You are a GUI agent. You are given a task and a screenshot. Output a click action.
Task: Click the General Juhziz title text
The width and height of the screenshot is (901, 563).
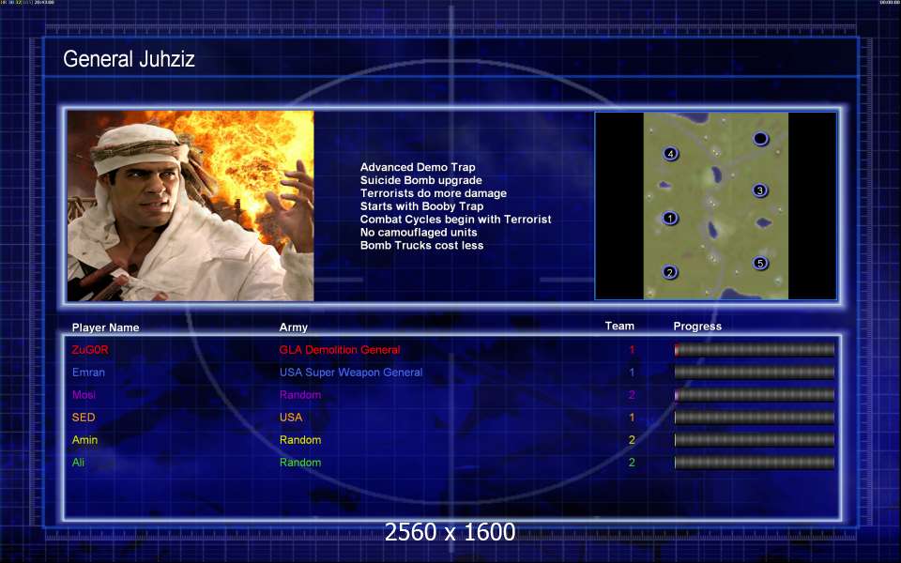point(129,58)
